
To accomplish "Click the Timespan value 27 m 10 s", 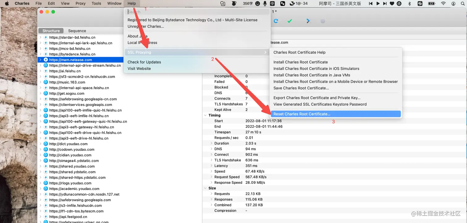I will tap(253, 132).
